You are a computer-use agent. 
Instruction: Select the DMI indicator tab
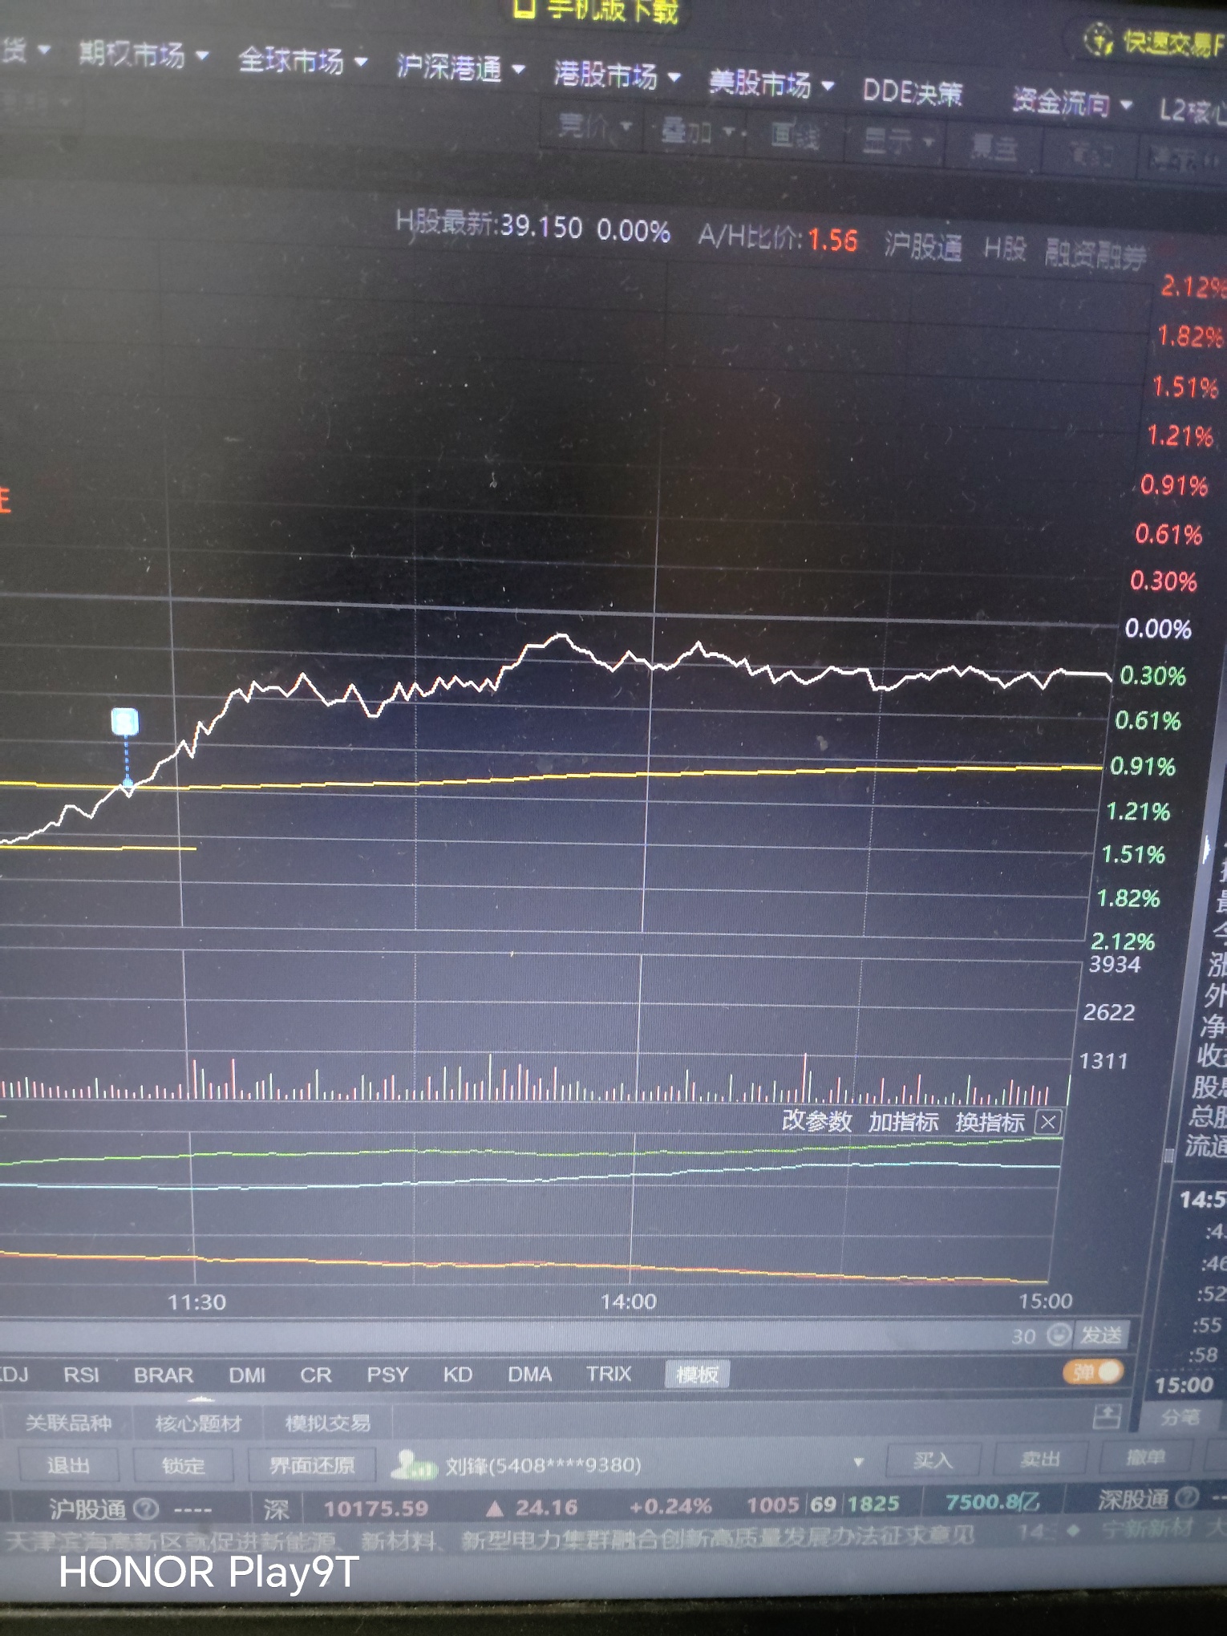tap(247, 1375)
